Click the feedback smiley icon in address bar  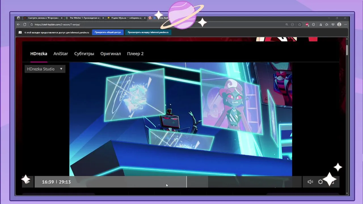point(292,25)
